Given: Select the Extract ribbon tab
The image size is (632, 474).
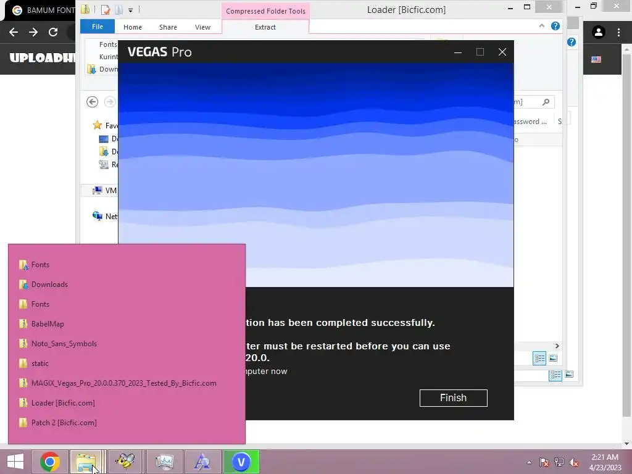Looking at the screenshot, I should (265, 27).
